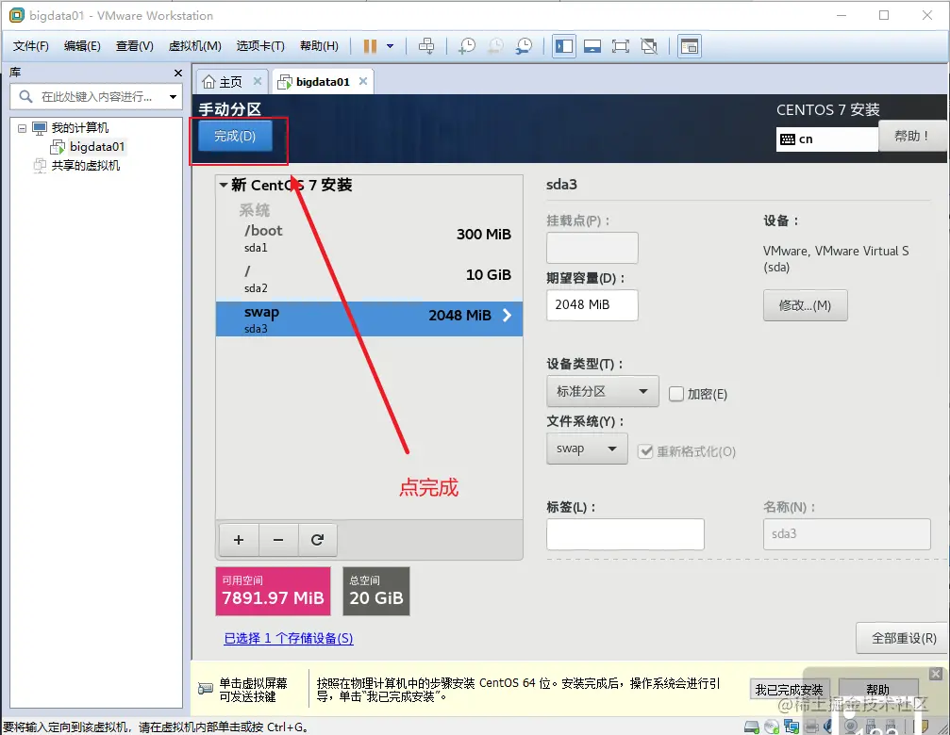Click the sound device icon in status bar
This screenshot has height=735, width=950.
point(827,726)
